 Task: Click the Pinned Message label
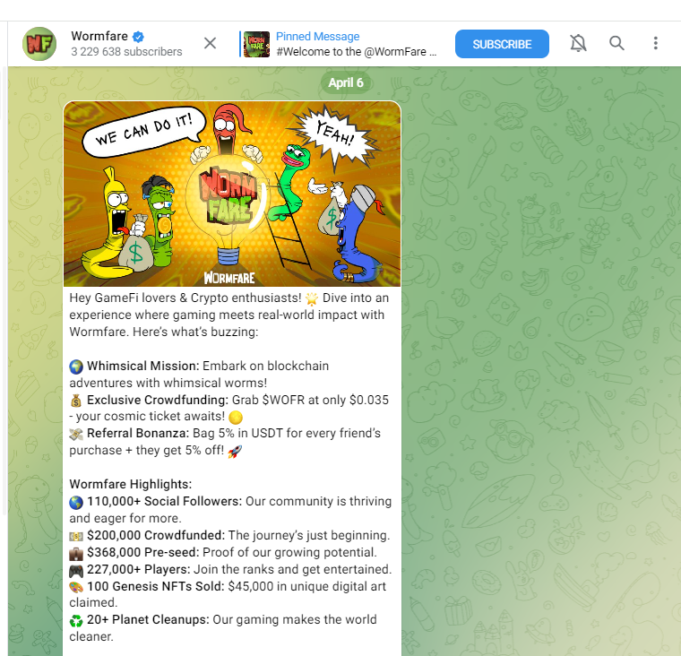point(317,36)
